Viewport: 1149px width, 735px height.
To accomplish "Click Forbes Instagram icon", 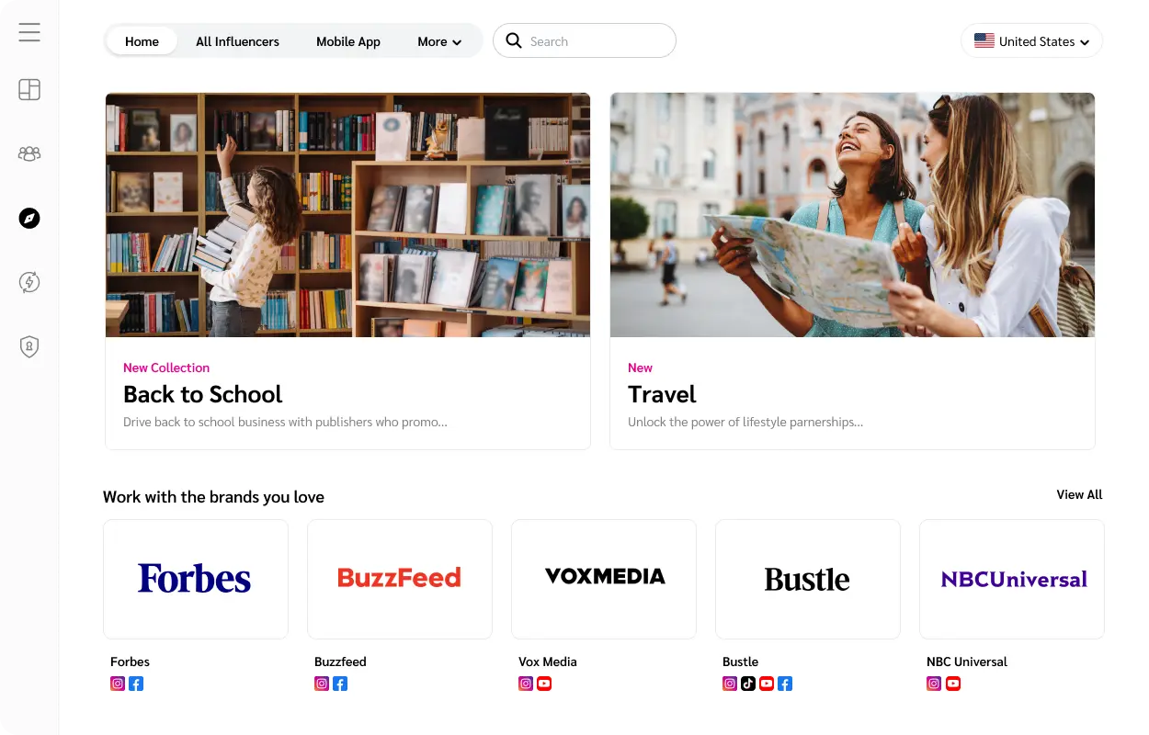I will [118, 684].
